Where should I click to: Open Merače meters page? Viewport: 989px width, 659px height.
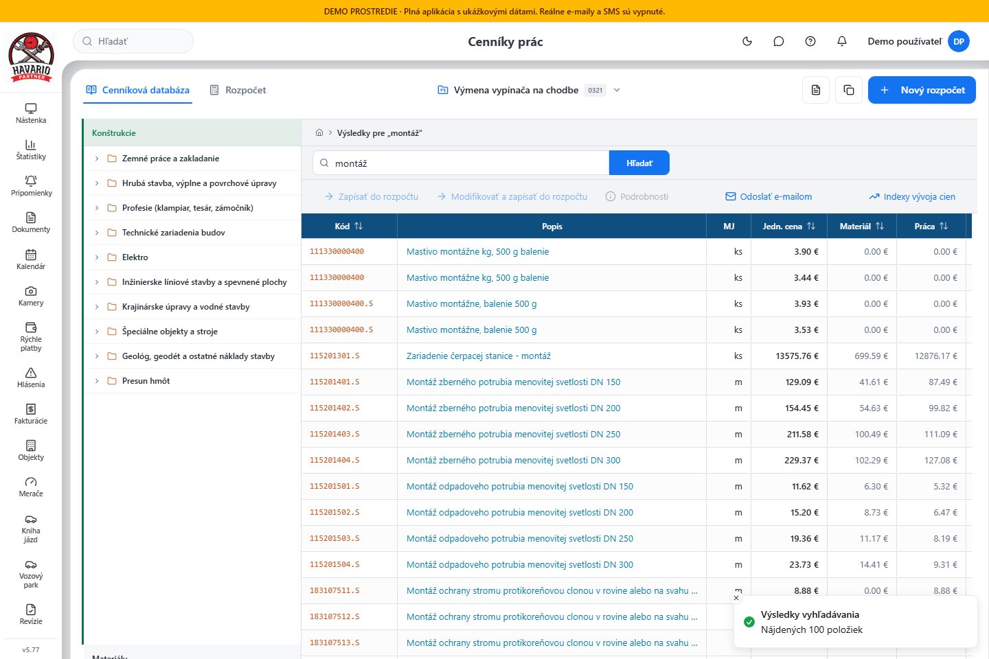coord(31,487)
